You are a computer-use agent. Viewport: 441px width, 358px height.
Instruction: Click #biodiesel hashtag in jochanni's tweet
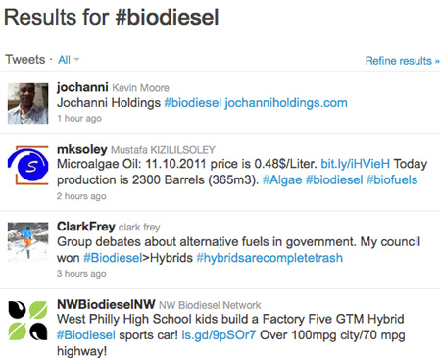tap(193, 103)
